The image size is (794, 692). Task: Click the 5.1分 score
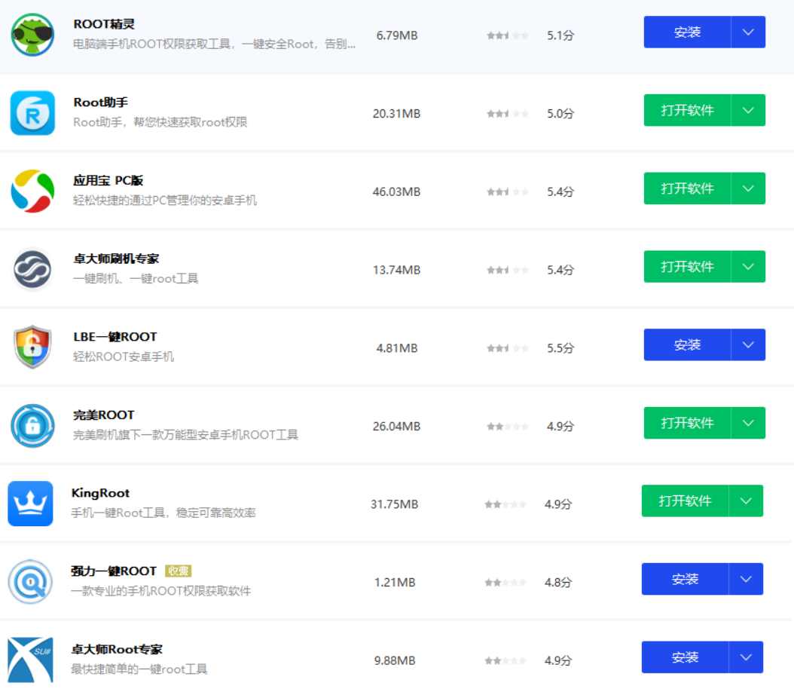(x=560, y=35)
